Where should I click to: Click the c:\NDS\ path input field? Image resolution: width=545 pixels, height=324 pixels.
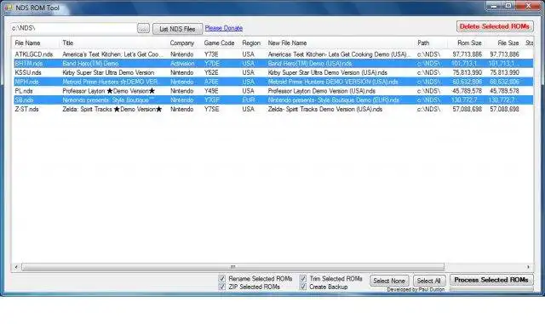tap(74, 28)
